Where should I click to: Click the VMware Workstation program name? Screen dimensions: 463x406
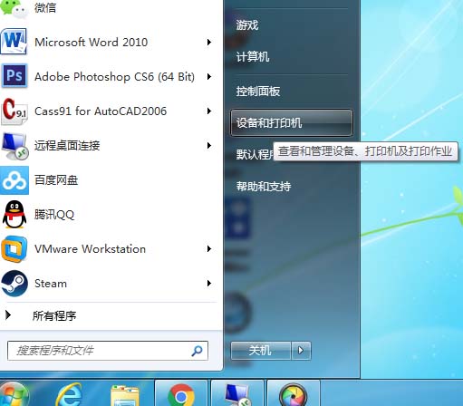click(90, 249)
